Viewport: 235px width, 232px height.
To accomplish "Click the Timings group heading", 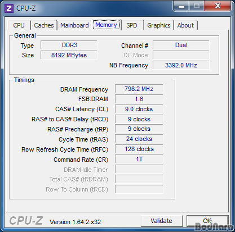I will (24, 80).
